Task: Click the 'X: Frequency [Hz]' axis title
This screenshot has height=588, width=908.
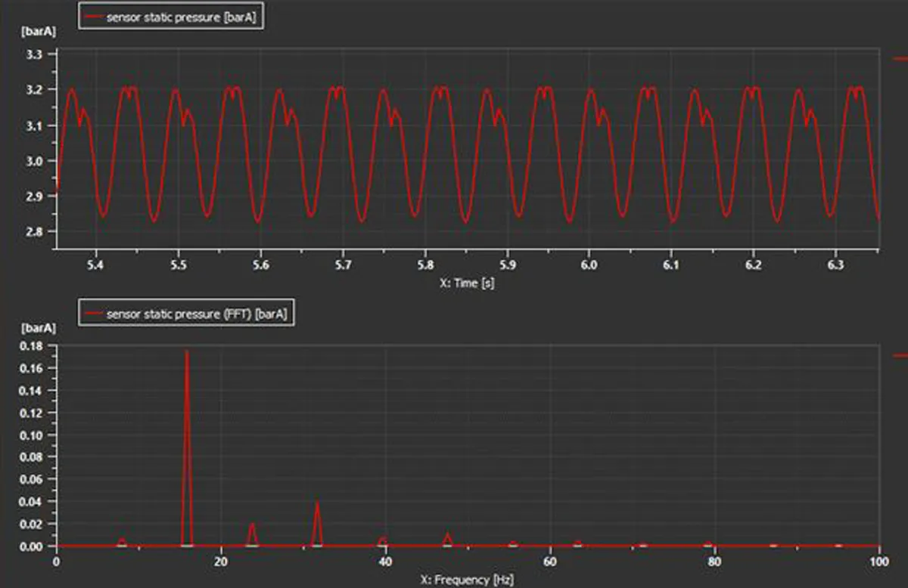Action: 468,580
